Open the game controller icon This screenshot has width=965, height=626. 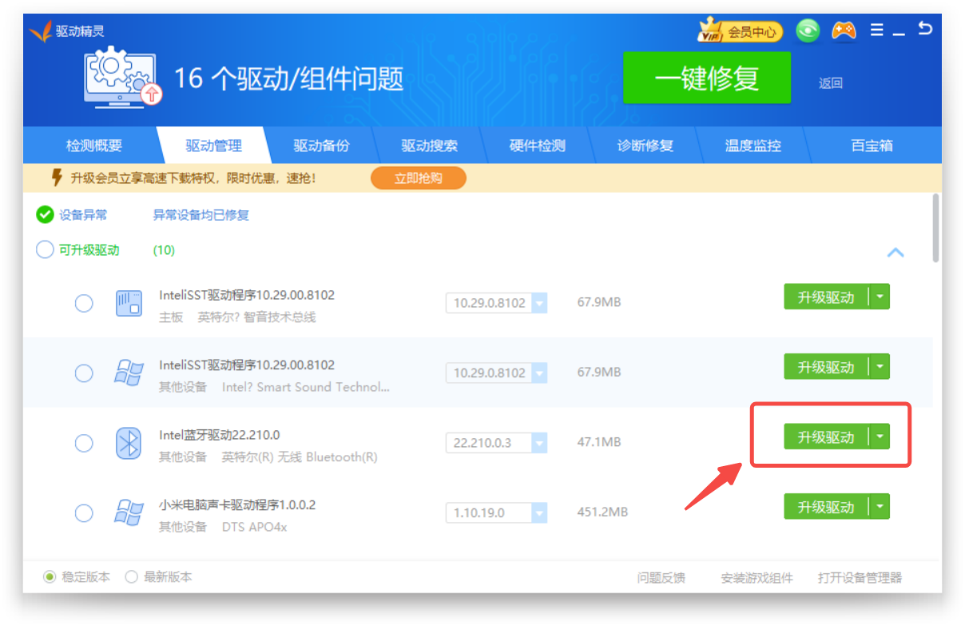[844, 31]
